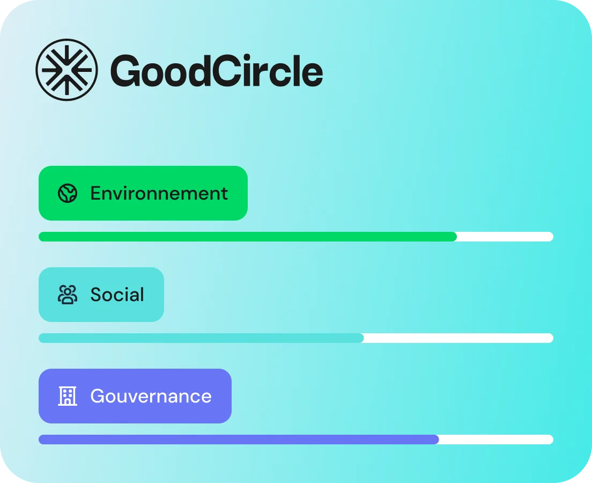Click the GoodCircle circular arrows logo icon
The width and height of the screenshot is (592, 483).
pos(66,70)
